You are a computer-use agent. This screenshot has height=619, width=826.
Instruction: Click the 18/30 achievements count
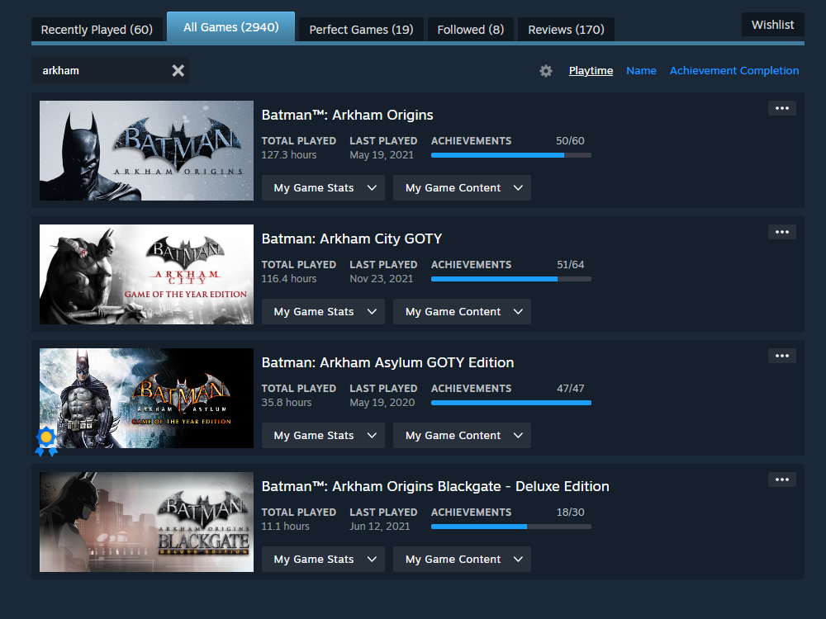pos(571,512)
